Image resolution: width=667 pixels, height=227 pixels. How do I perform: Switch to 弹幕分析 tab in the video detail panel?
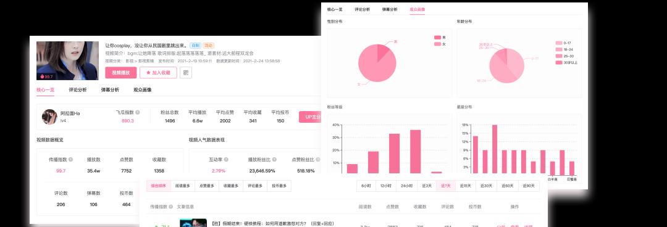[110, 89]
